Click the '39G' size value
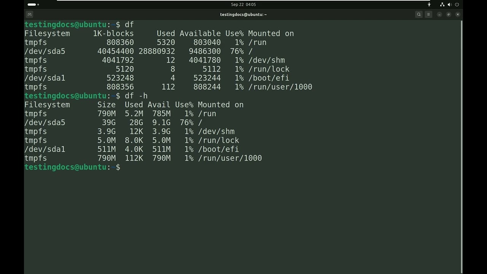The height and width of the screenshot is (274, 487). point(109,123)
